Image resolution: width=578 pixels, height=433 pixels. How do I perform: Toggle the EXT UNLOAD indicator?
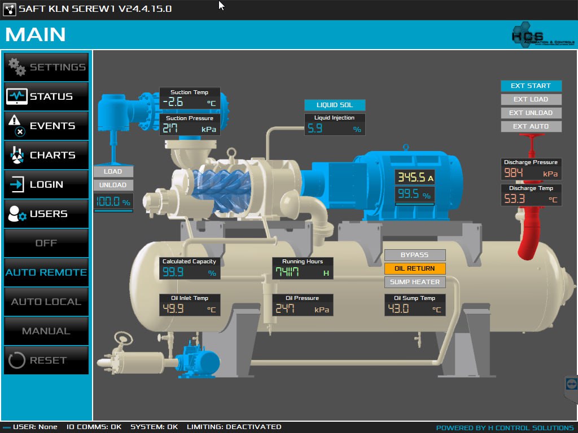531,113
